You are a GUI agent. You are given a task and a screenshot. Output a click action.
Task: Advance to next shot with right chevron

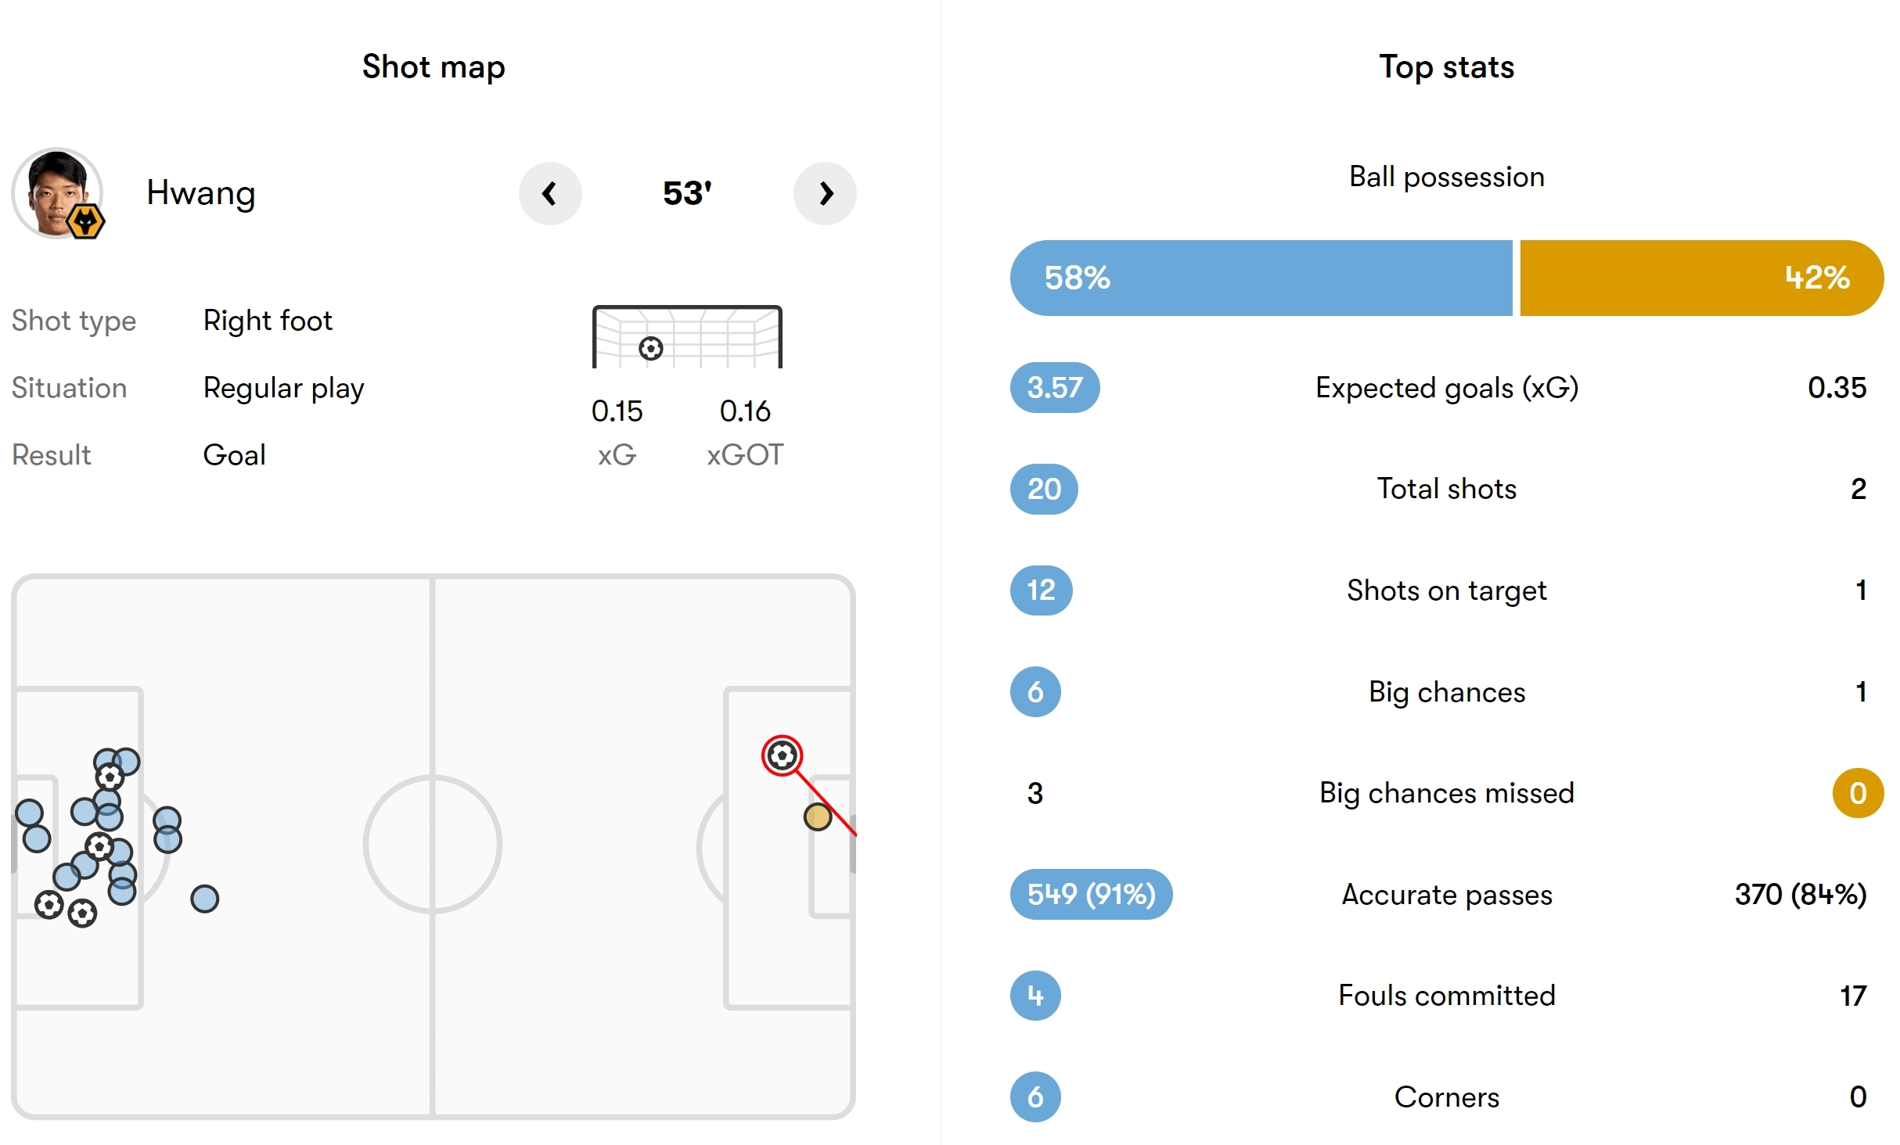coord(825,193)
